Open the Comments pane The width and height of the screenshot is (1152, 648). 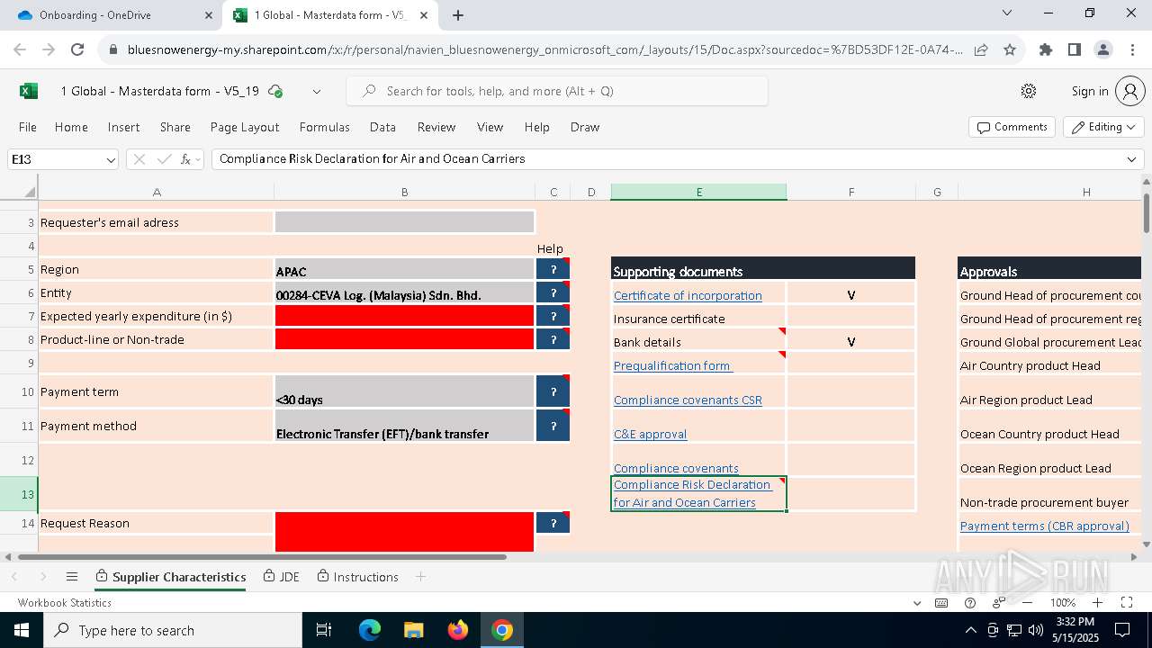[x=1012, y=127]
